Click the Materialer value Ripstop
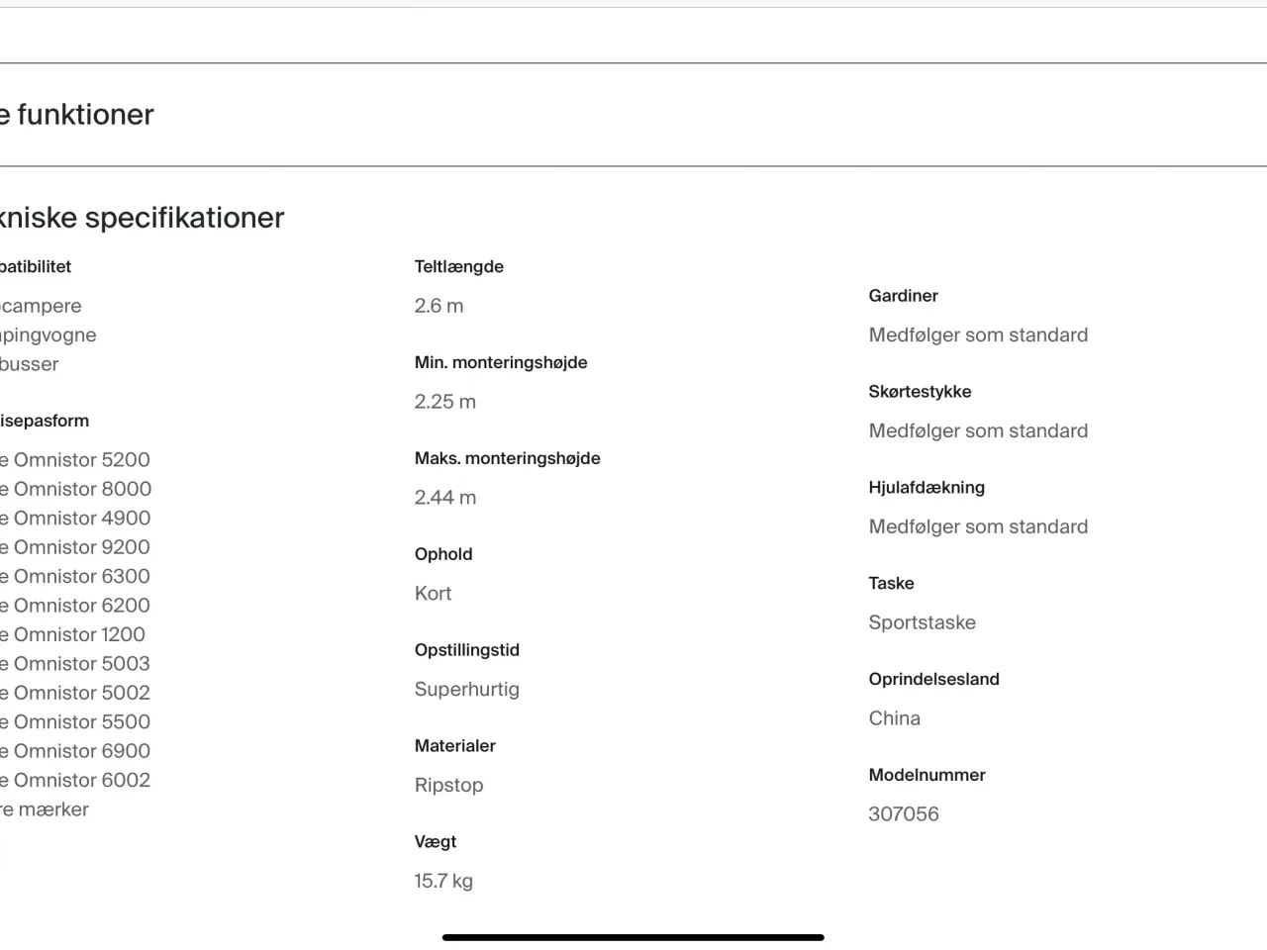1267x950 pixels. tap(448, 786)
